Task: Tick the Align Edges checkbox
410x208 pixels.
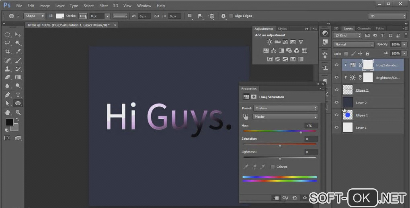Action: 231,16
